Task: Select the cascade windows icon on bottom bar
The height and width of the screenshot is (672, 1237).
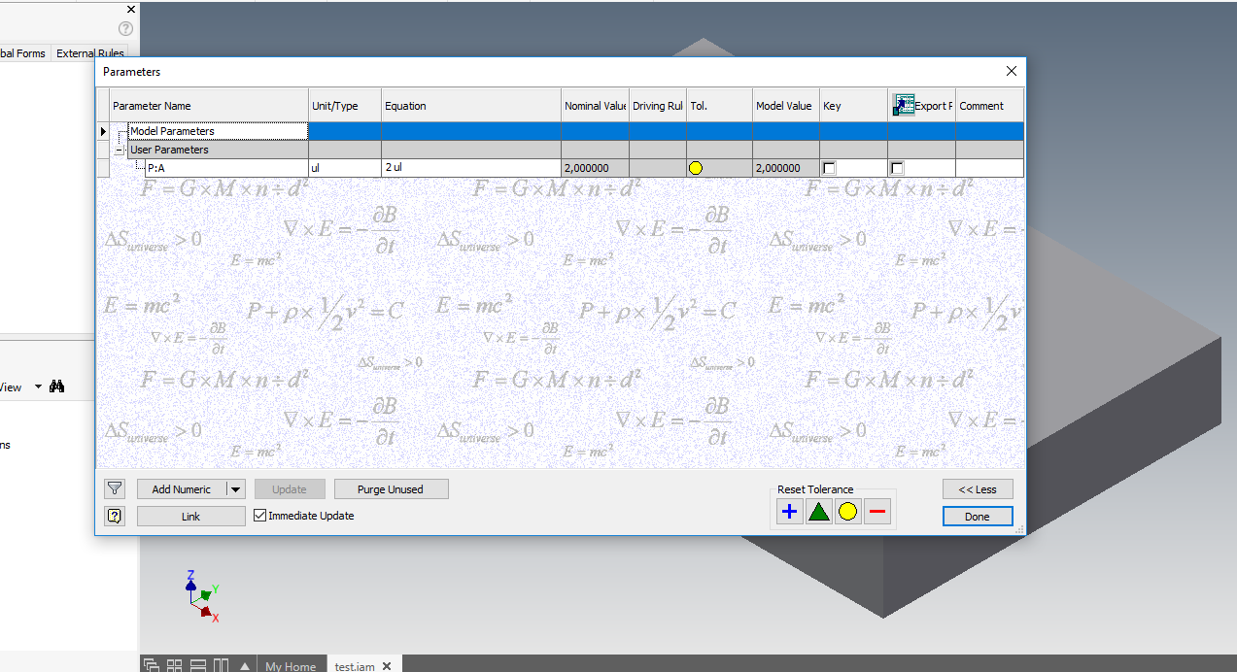Action: pos(151,663)
